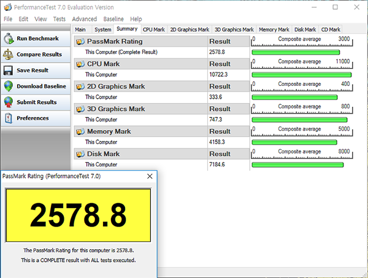
Task: Click the Disk Mark composite average scale
Action: pos(302,153)
